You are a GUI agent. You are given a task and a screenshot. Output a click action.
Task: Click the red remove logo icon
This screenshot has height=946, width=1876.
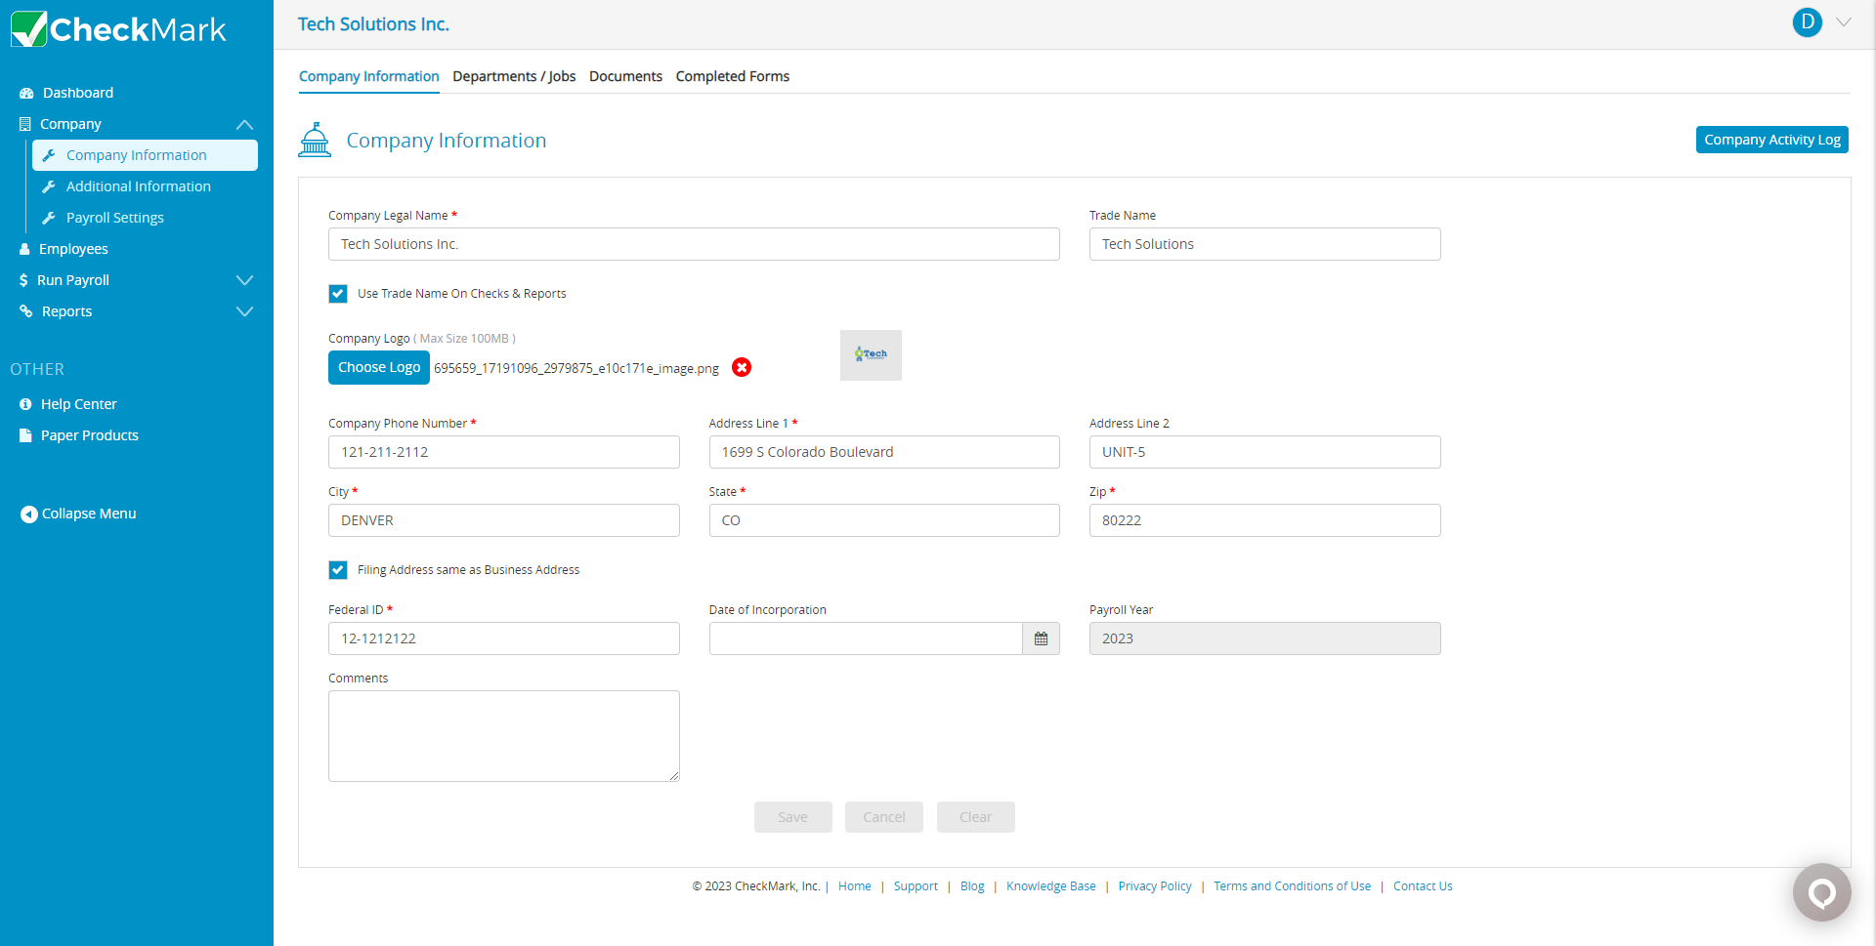coord(742,367)
